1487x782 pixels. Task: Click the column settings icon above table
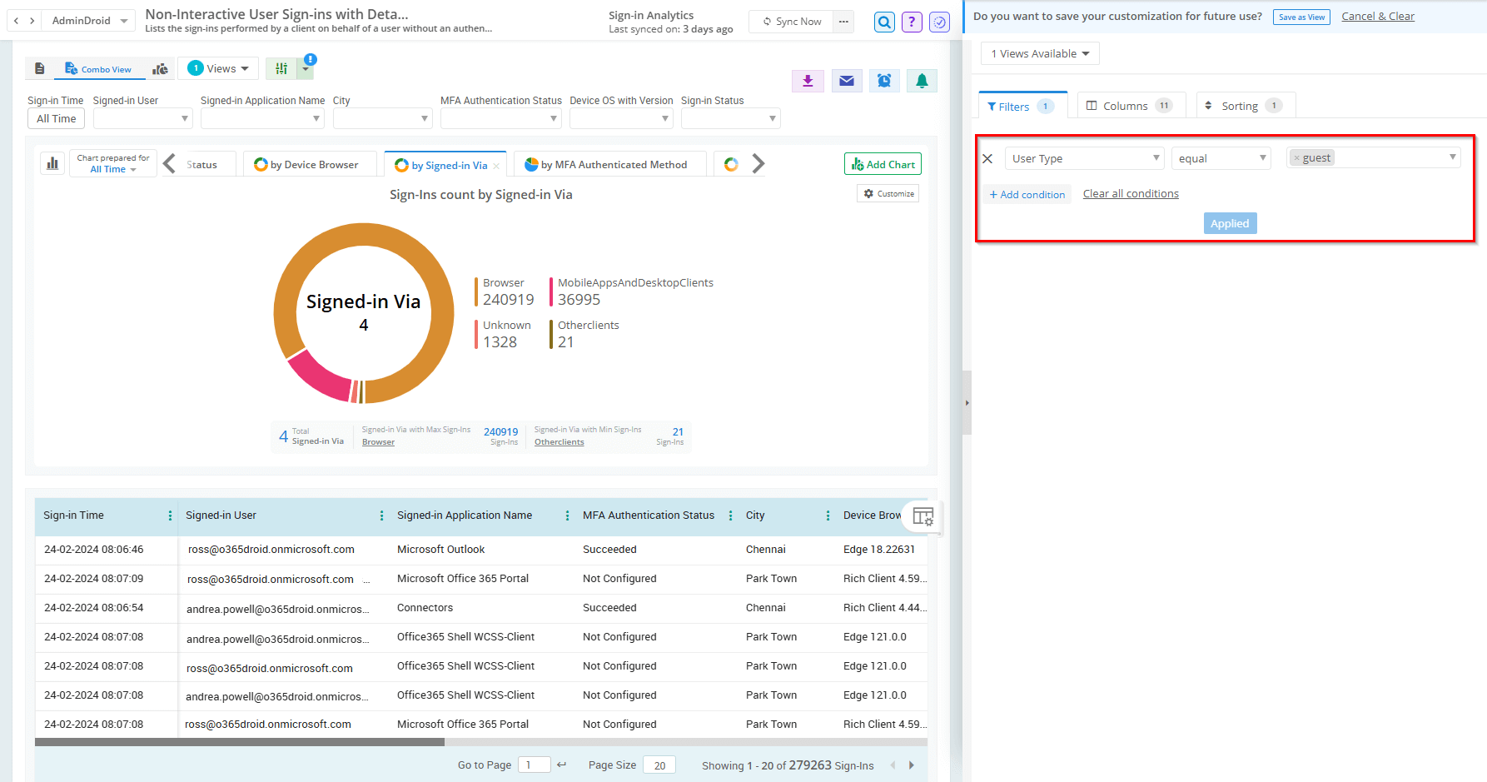(923, 516)
